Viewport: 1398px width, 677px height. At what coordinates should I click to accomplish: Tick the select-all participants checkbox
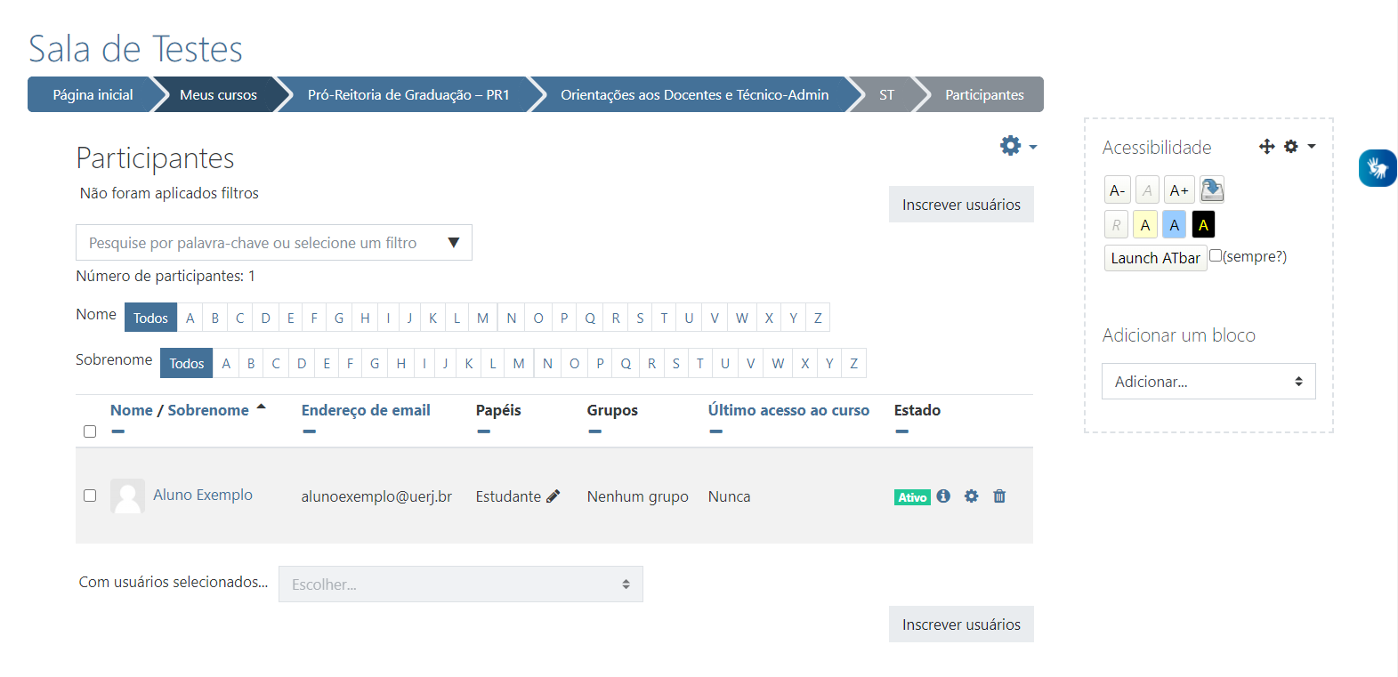pos(90,431)
